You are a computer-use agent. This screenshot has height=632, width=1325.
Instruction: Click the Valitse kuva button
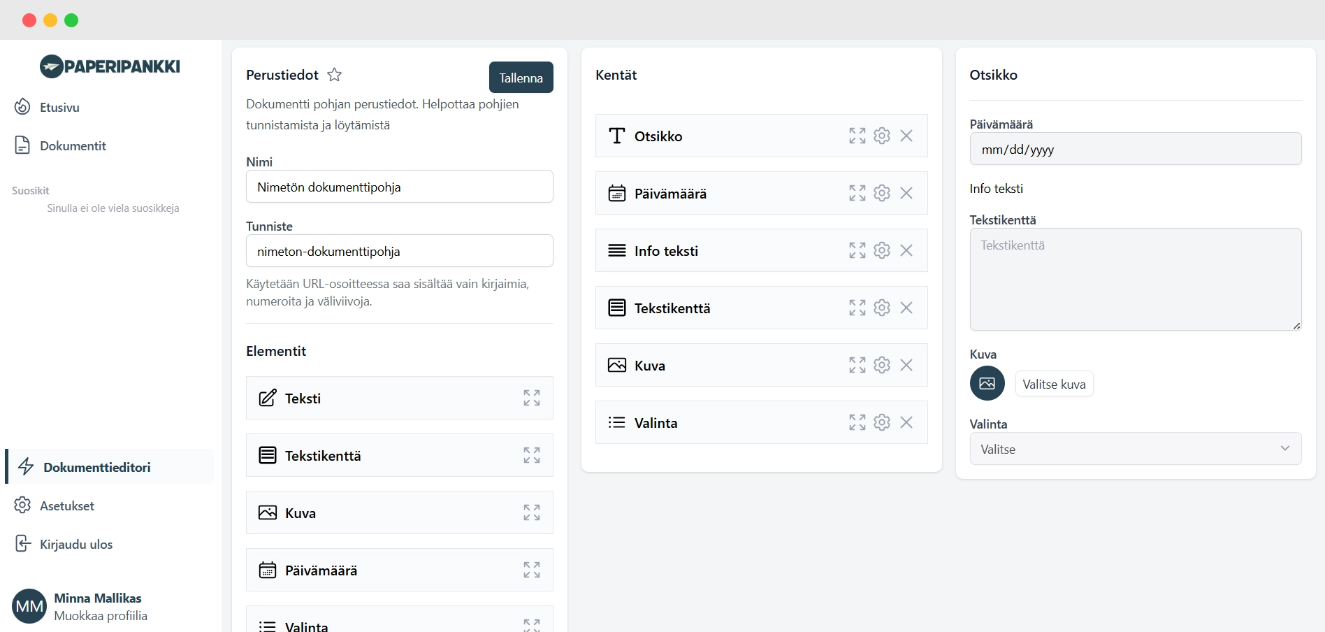1054,384
